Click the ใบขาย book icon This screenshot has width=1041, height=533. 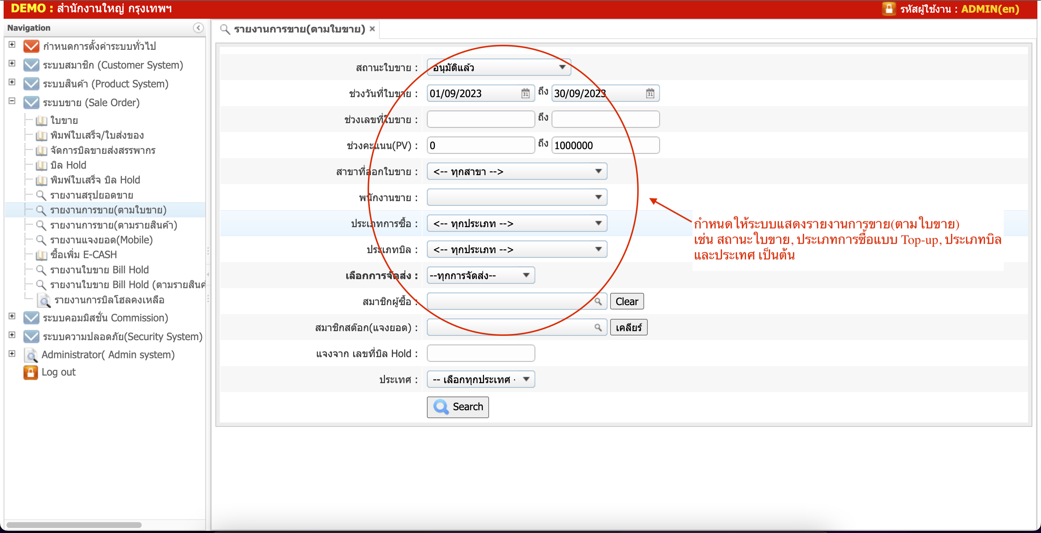coord(41,121)
